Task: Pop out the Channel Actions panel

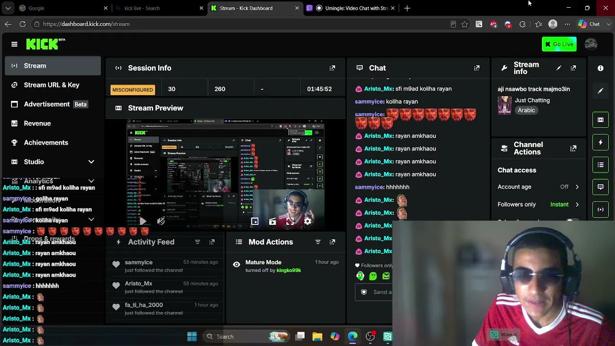Action: pos(573,148)
